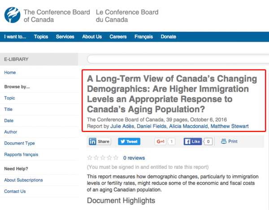View the 0 reviews link
This screenshot has height=210, width=269.
click(134, 158)
